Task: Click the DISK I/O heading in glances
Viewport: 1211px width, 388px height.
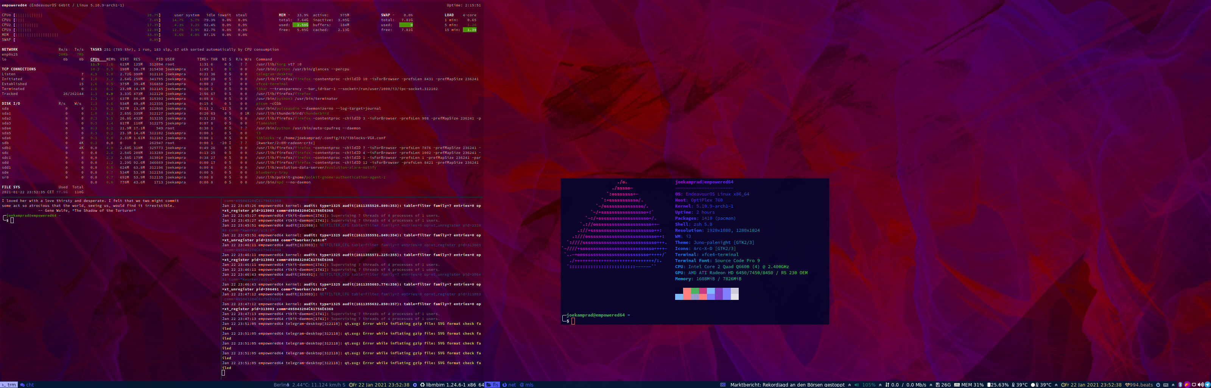Action: [11, 103]
